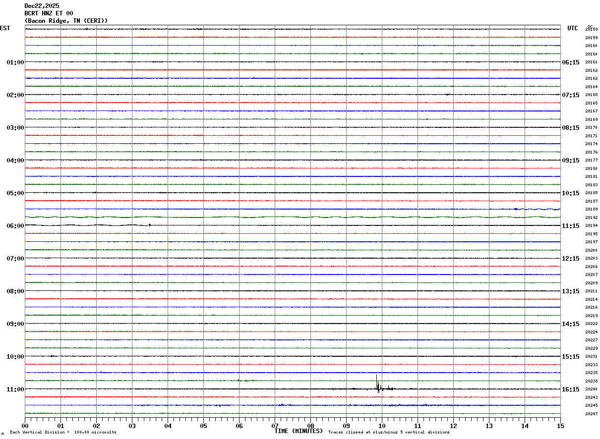Screen dimensions: 600x439
Task: Click the DC offset value 28177
Action: (x=592, y=161)
